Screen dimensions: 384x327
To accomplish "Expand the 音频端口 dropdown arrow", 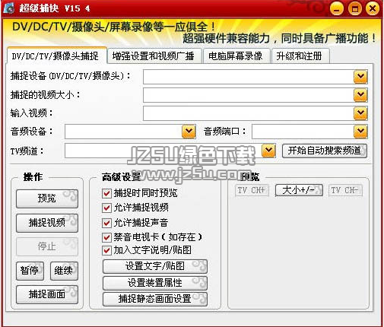I will 360,132.
